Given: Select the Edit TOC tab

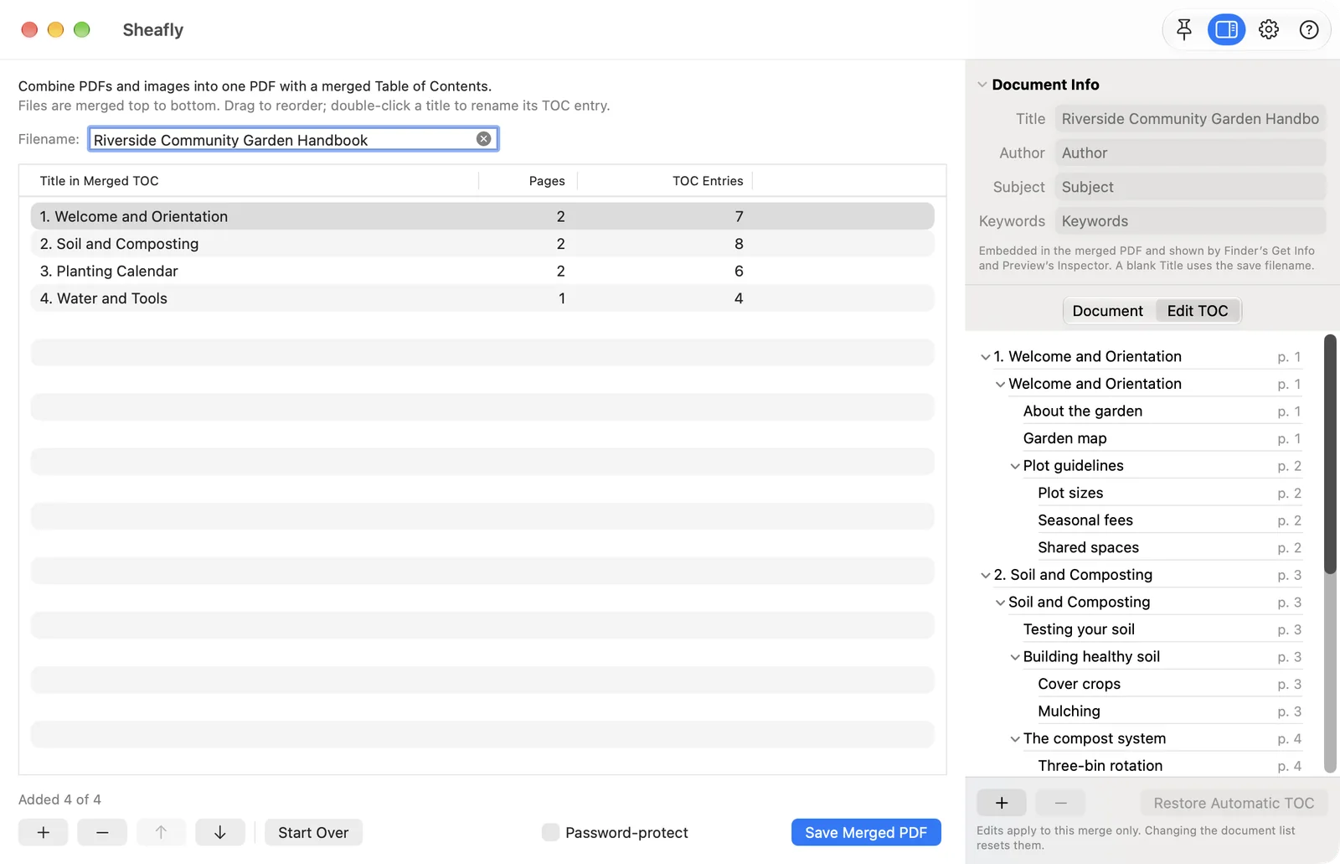Looking at the screenshot, I should [x=1198, y=311].
